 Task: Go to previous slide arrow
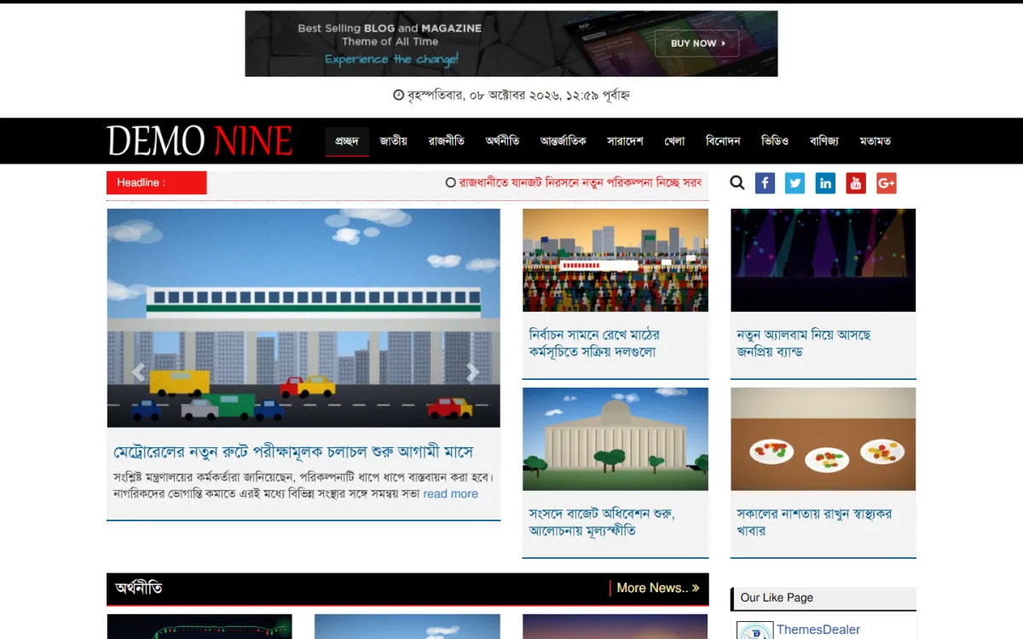tap(138, 372)
